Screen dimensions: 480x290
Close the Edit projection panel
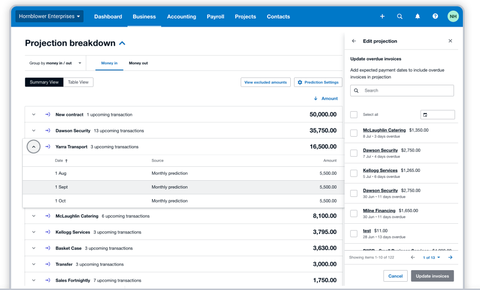[x=450, y=41]
